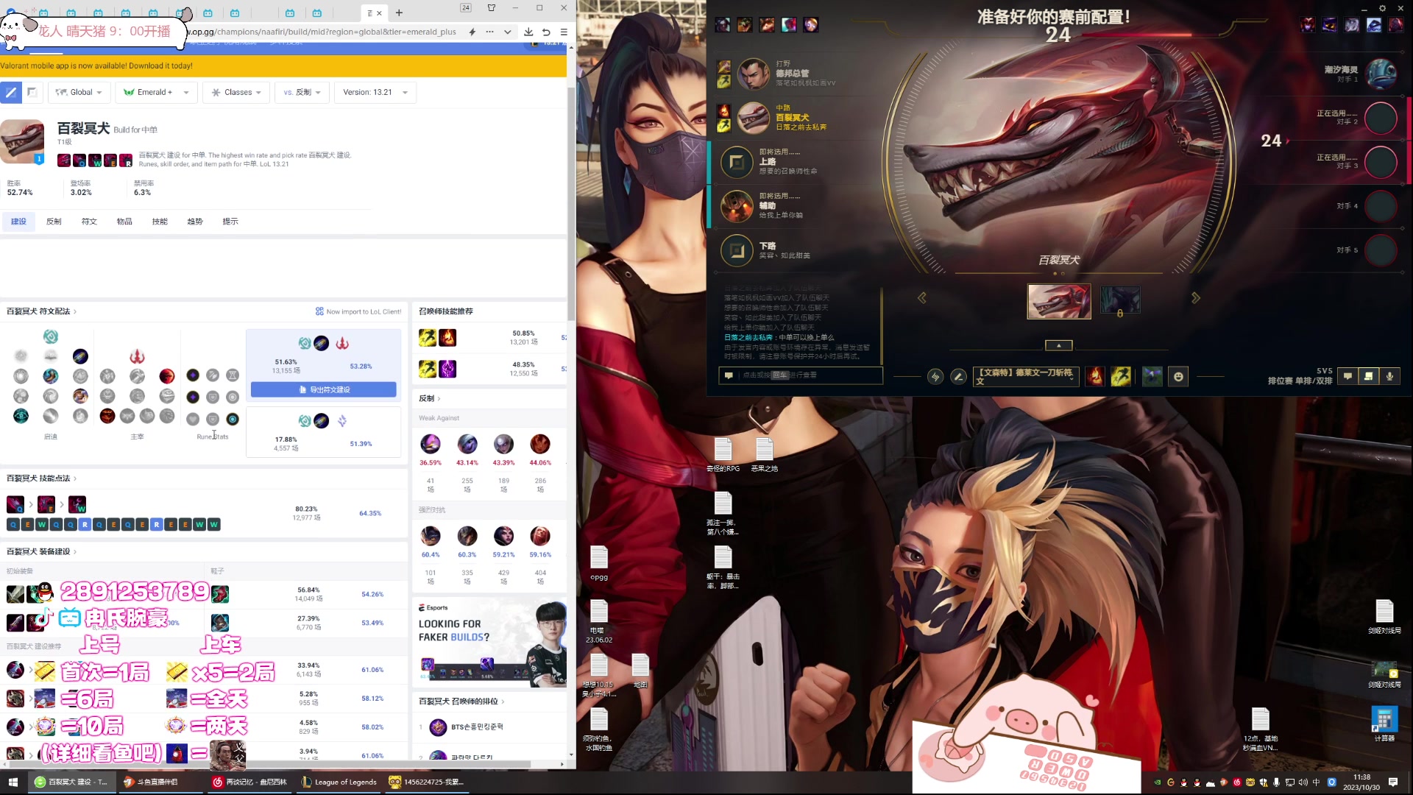The height and width of the screenshot is (795, 1413).
Task: Click Valorant mobile app download banner
Action: coord(283,66)
